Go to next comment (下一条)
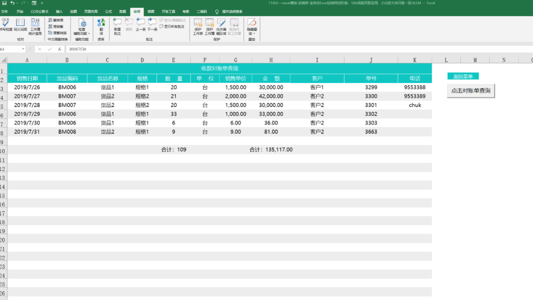 pyautogui.click(x=152, y=25)
